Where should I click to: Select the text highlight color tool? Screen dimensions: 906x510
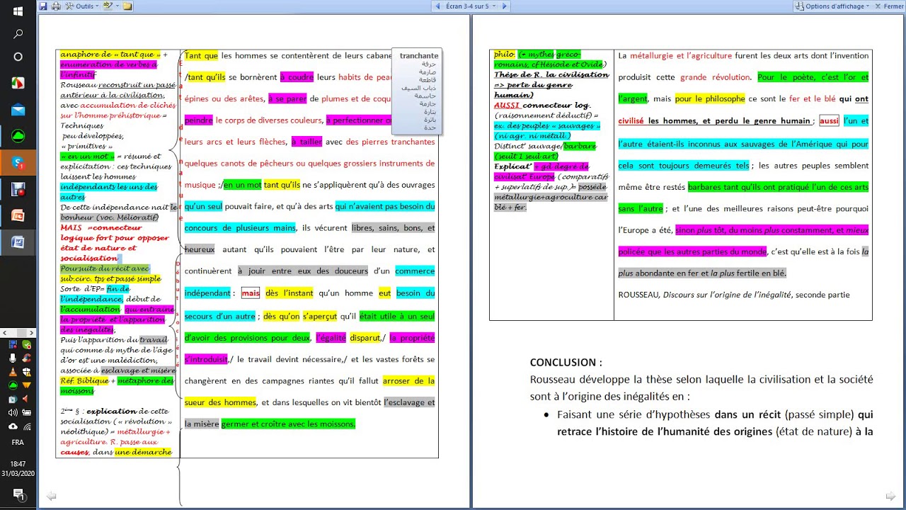(107, 6)
